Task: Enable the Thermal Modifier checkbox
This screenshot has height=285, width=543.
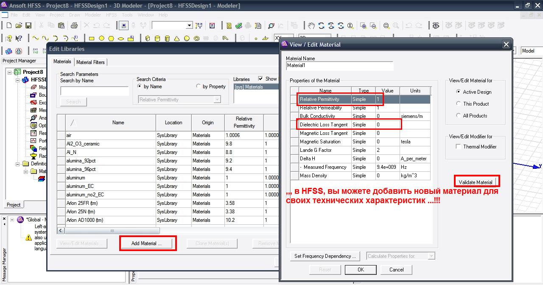Action: pyautogui.click(x=458, y=147)
